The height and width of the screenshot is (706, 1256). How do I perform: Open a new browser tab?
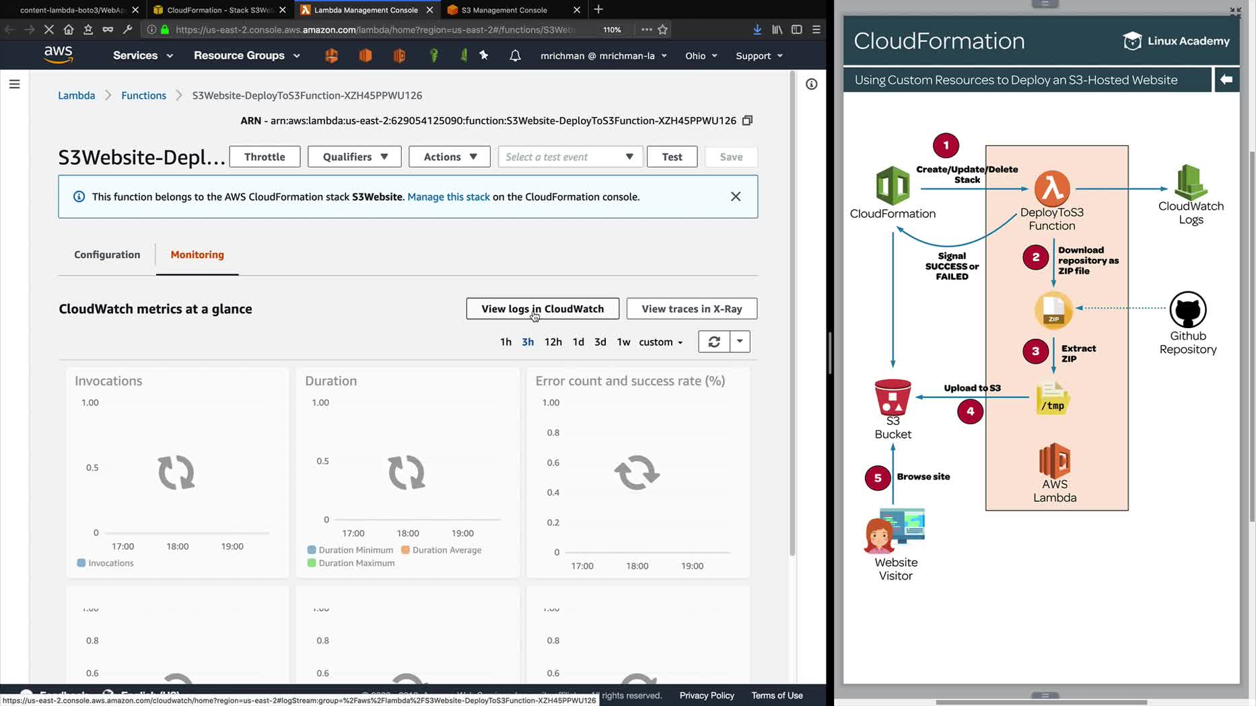pos(598,9)
